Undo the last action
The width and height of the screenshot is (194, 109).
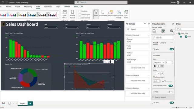(x=3, y=2)
